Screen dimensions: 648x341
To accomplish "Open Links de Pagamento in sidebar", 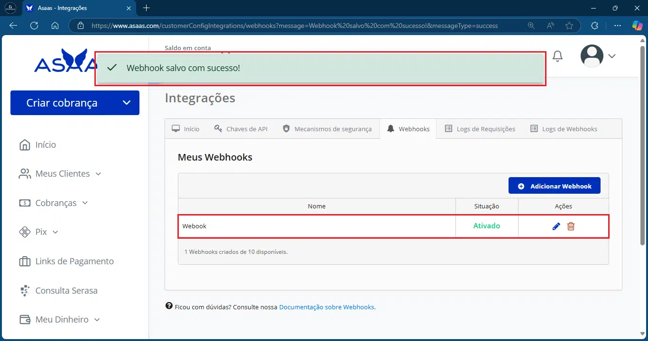I will click(74, 261).
